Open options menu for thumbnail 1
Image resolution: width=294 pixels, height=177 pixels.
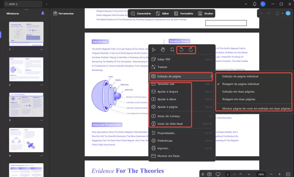coord(42,50)
